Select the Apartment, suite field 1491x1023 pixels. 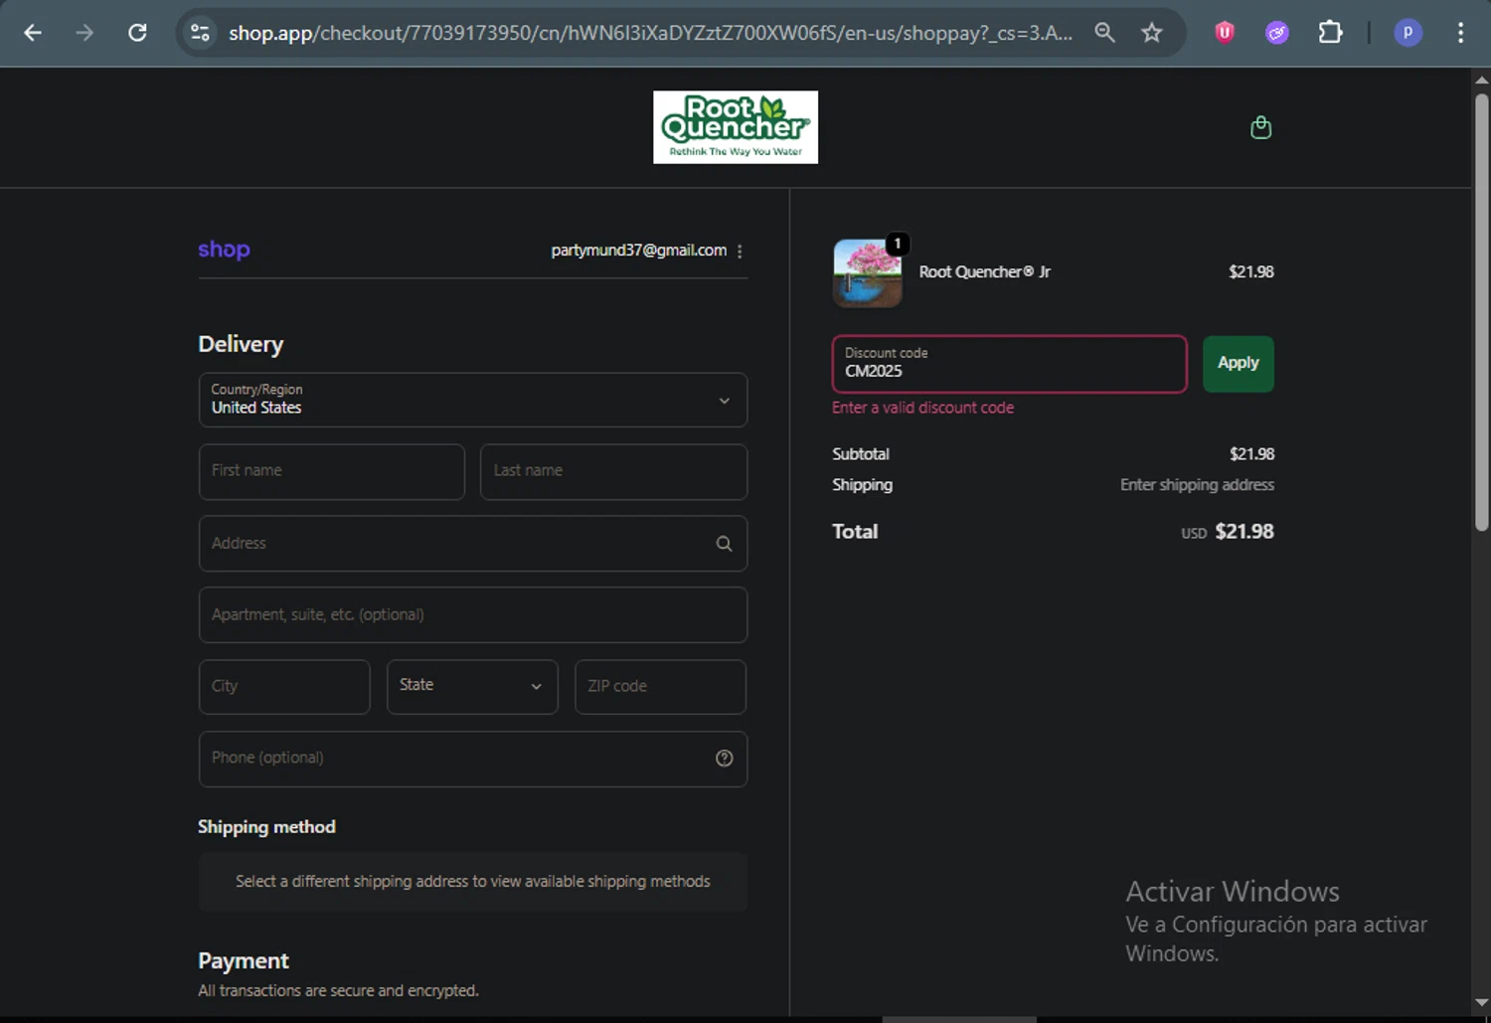tap(473, 614)
